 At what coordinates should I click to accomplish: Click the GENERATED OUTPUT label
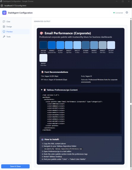42,21
